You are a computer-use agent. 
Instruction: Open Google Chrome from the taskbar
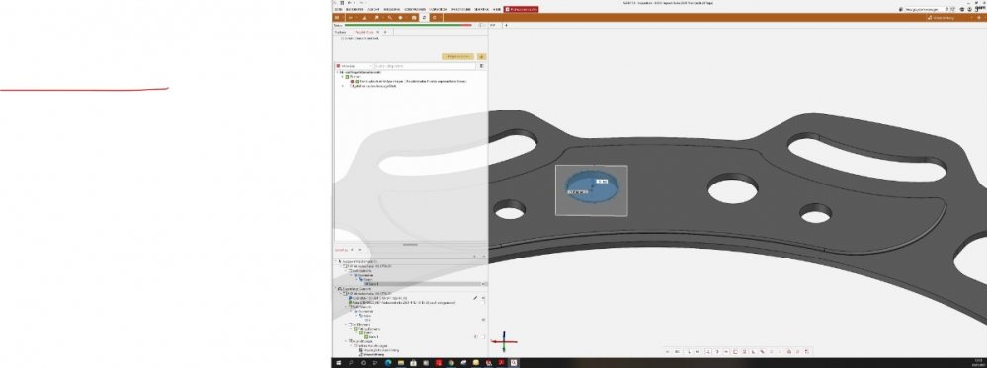click(x=452, y=363)
